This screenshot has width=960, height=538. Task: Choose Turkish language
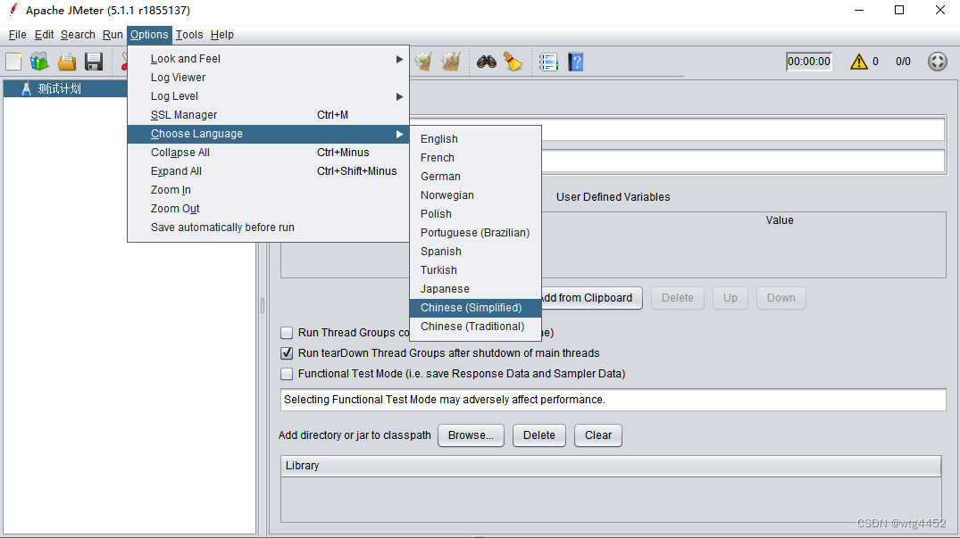pos(475,270)
